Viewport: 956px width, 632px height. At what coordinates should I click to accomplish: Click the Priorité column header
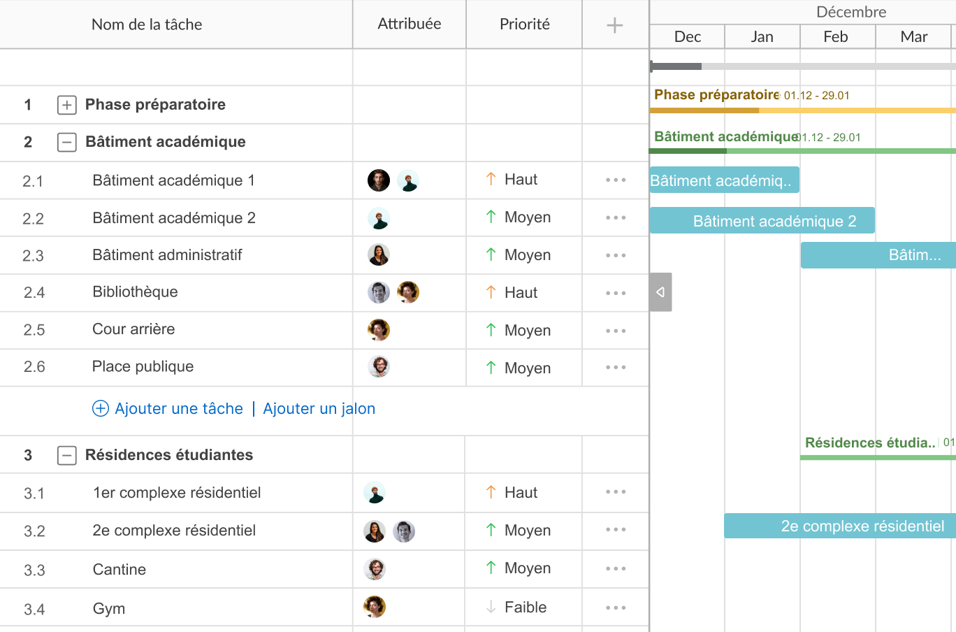pos(524,24)
